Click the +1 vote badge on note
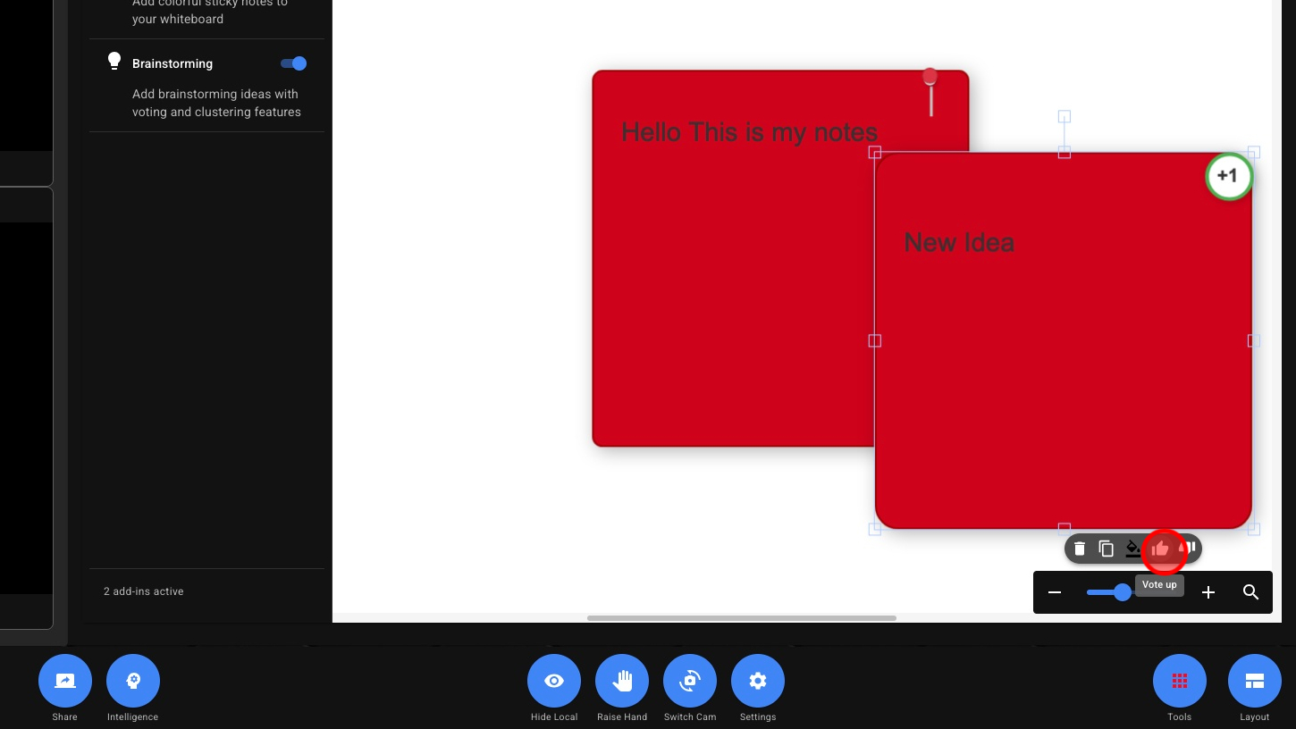Viewport: 1296px width, 729px height. click(1228, 176)
